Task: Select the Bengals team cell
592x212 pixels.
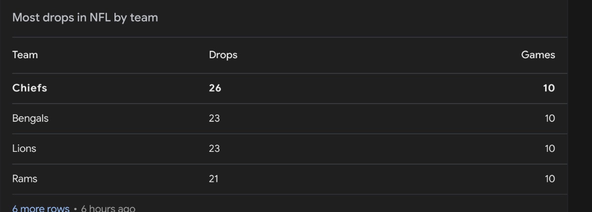Action: point(30,118)
